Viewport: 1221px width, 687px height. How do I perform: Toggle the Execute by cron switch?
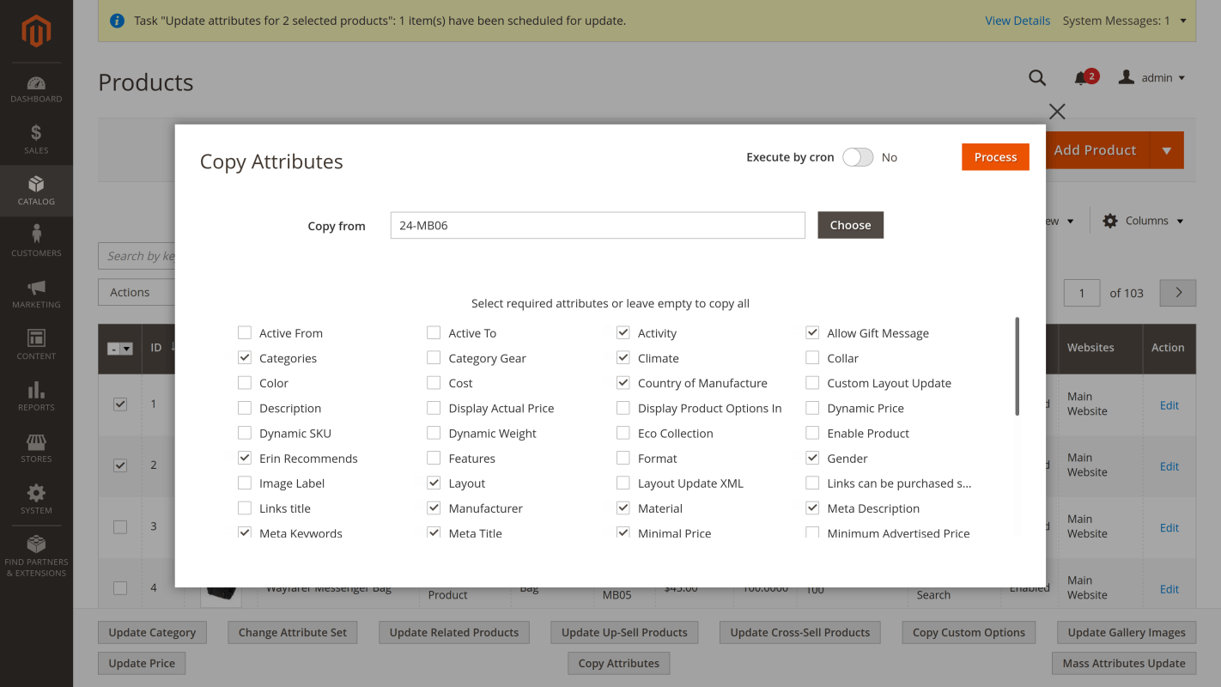pos(857,157)
